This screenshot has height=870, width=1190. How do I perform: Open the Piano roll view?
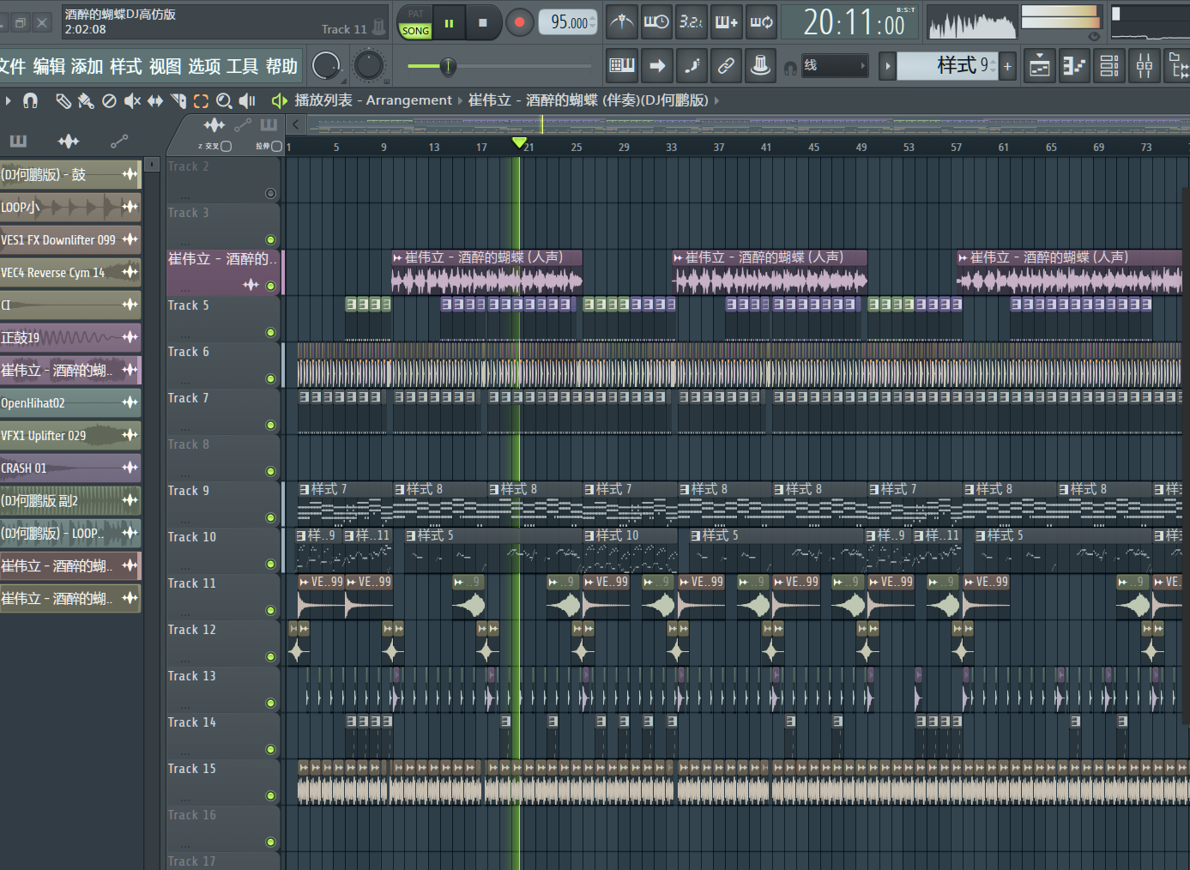click(1074, 66)
